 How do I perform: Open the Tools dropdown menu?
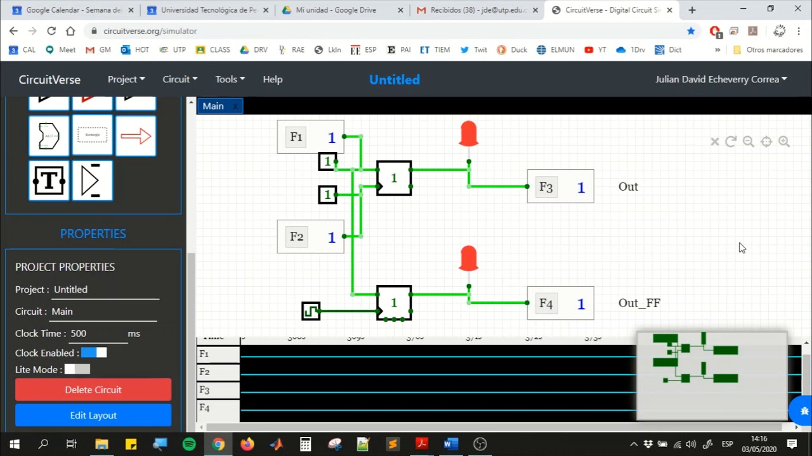(230, 79)
